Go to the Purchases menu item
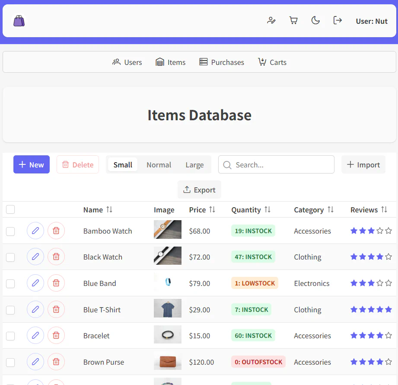The height and width of the screenshot is (385, 398). 222,62
